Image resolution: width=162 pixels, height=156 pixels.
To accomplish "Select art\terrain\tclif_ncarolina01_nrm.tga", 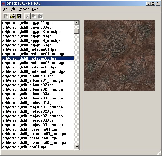I will (x=38, y=134).
